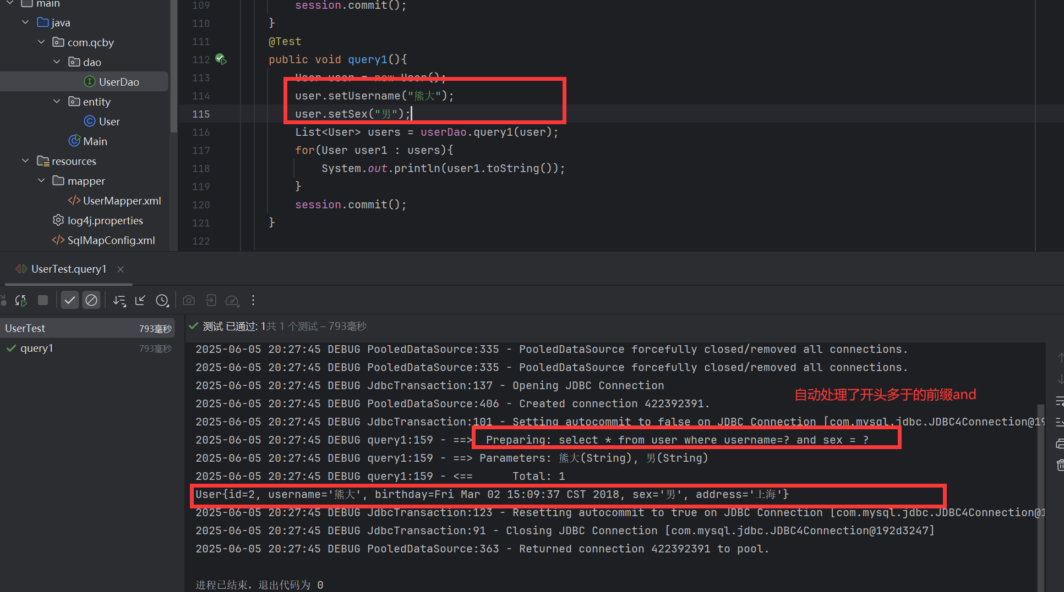Click gutter line number 115

point(201,114)
